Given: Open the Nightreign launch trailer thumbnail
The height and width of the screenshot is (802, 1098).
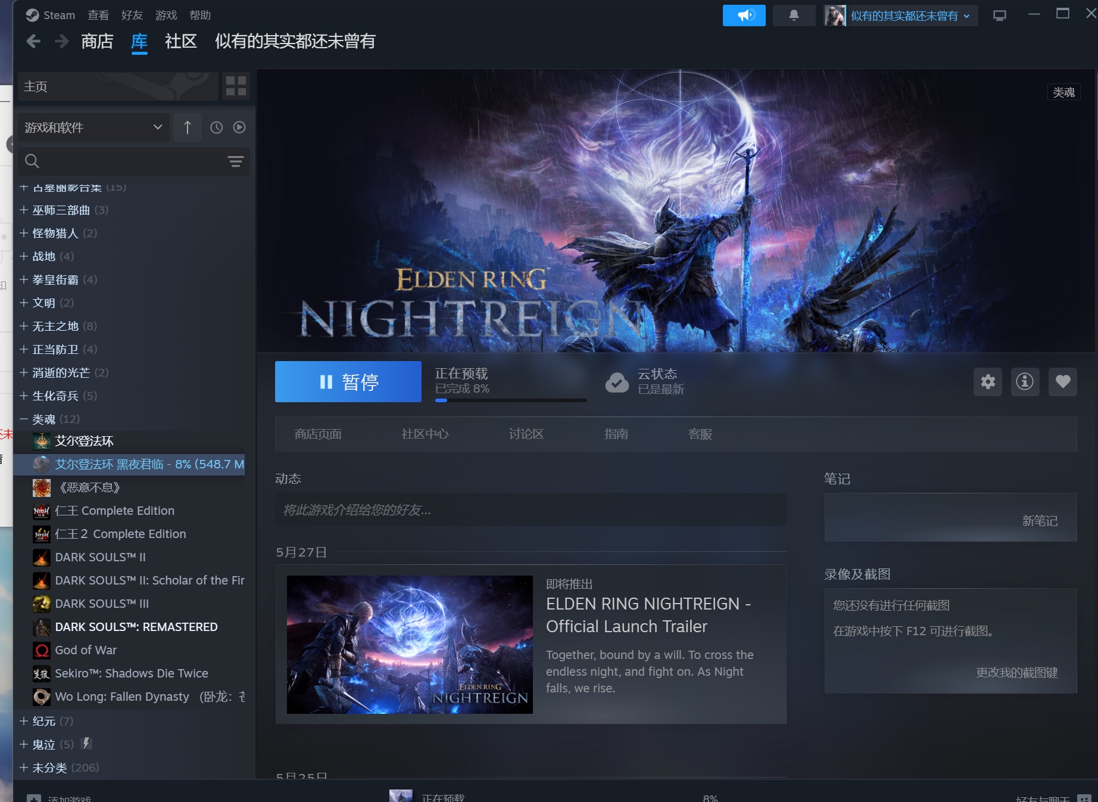Looking at the screenshot, I should 410,645.
